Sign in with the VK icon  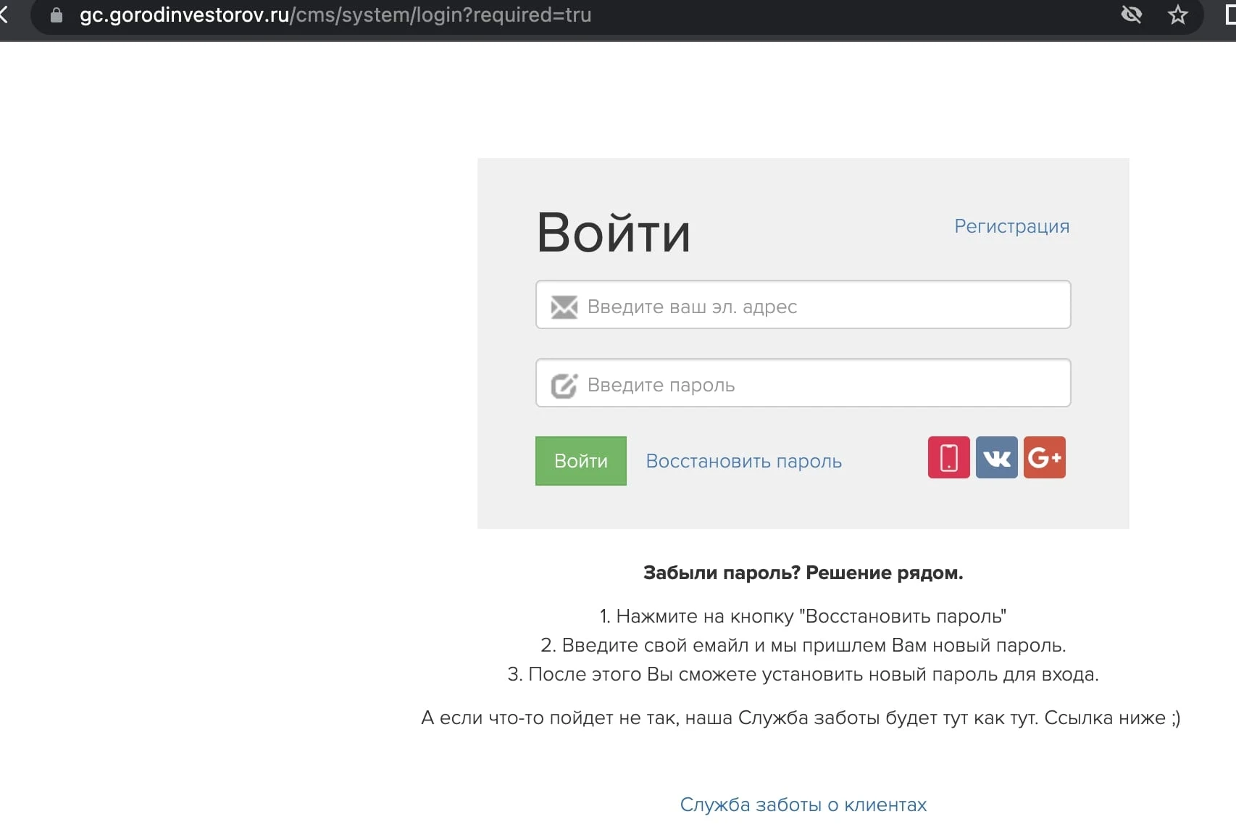[x=996, y=457]
